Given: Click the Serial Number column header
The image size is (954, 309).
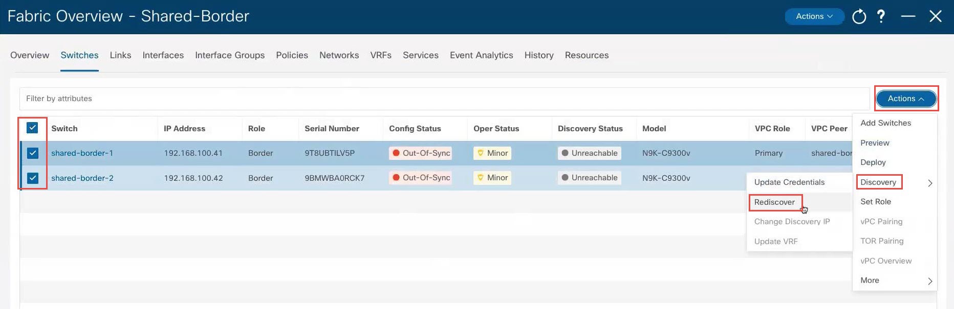Looking at the screenshot, I should tap(332, 129).
